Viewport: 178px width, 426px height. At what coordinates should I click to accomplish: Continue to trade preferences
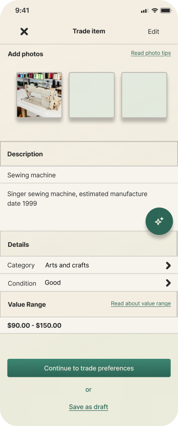[x=89, y=368]
